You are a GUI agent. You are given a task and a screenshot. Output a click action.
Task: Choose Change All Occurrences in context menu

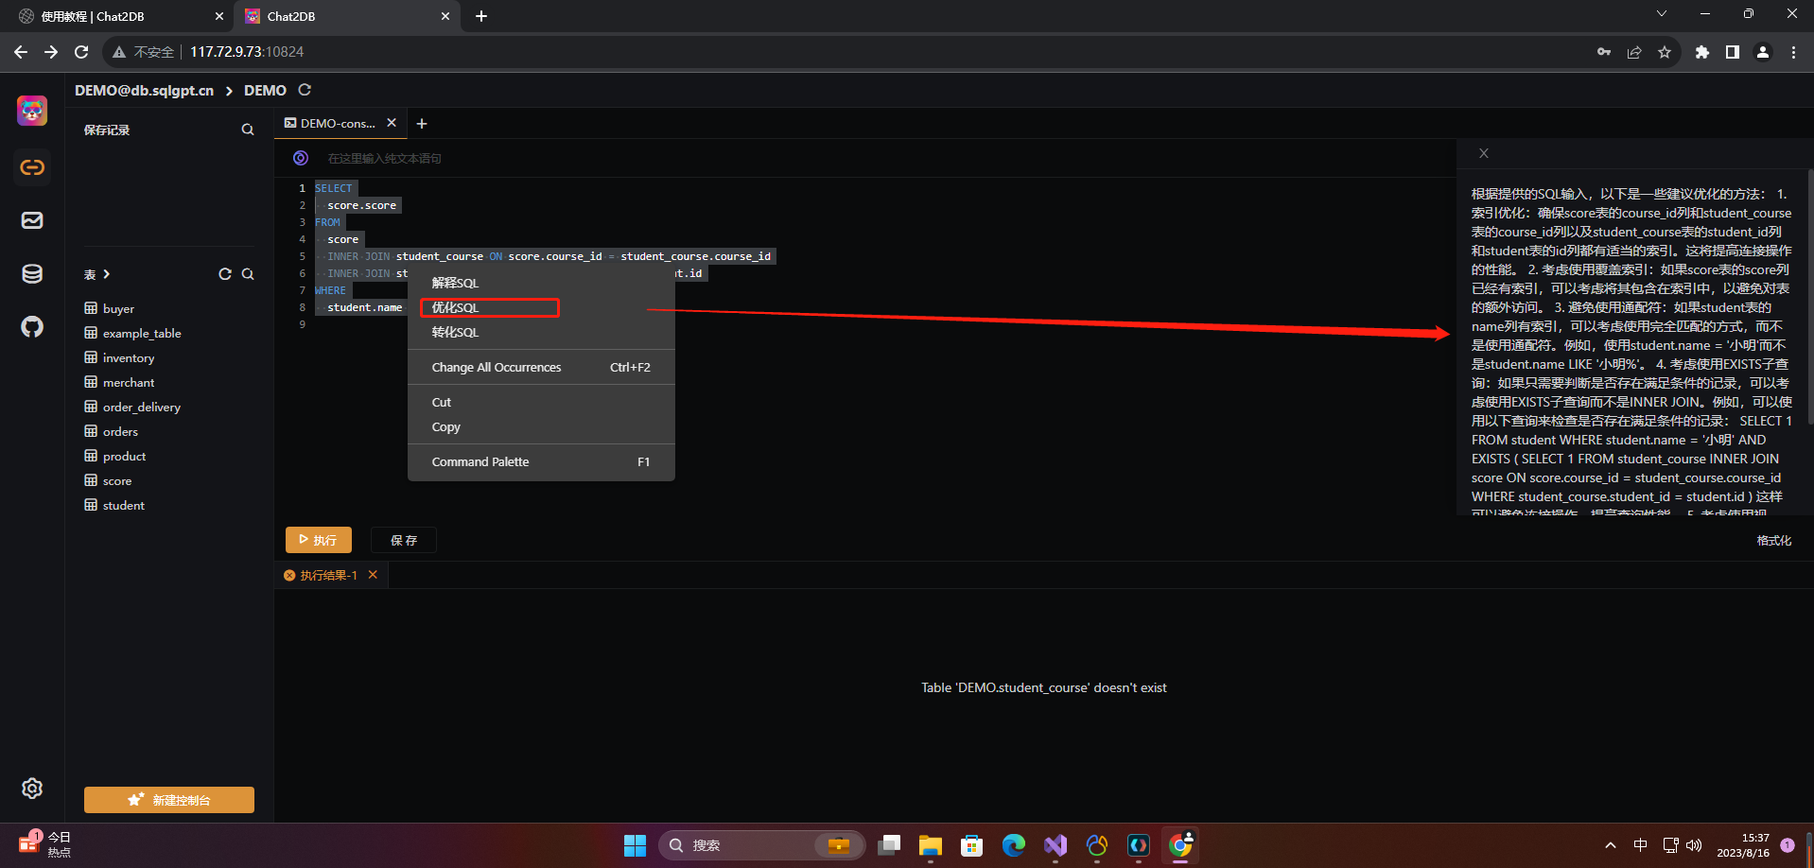541,367
